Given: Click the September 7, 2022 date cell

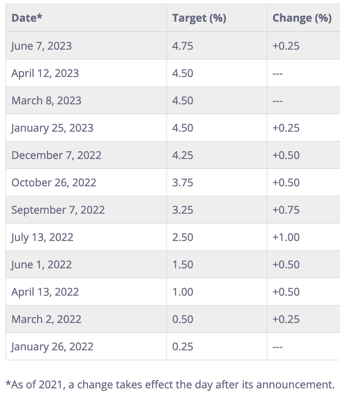Looking at the screenshot, I should coord(86,210).
